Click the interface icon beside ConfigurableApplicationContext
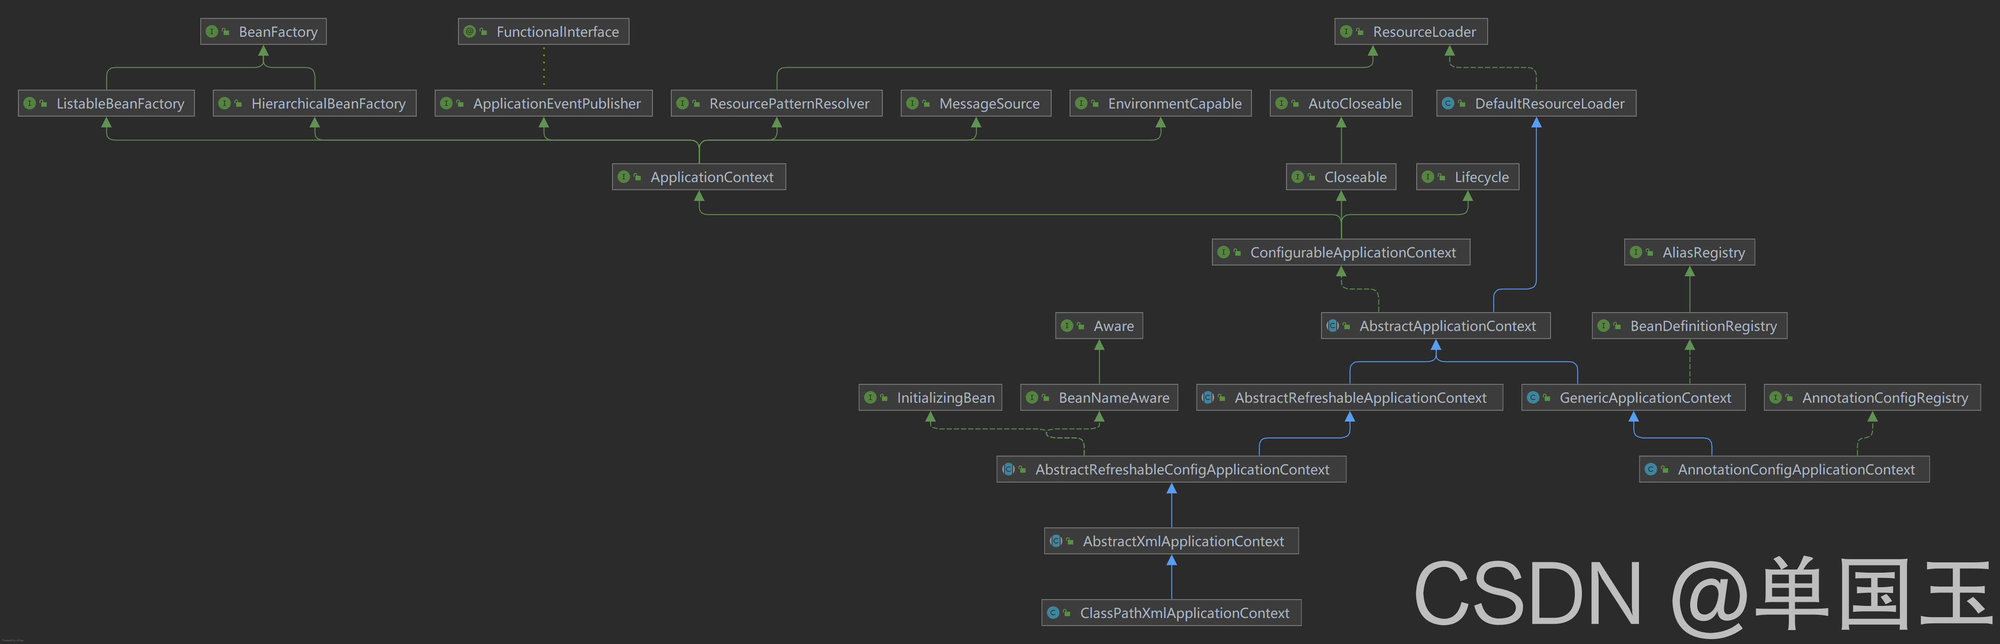 click(x=1223, y=252)
